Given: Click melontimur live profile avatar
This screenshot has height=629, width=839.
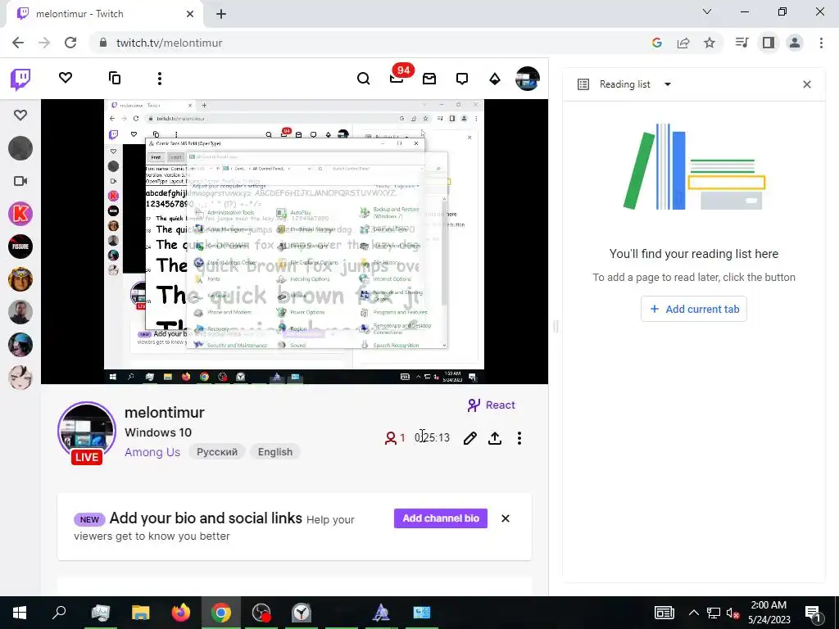Looking at the screenshot, I should click(87, 431).
